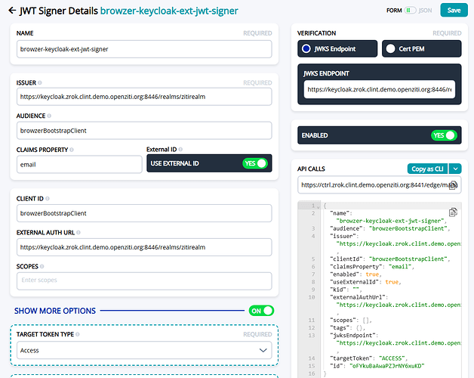Click the Audience input field

[x=144, y=131]
